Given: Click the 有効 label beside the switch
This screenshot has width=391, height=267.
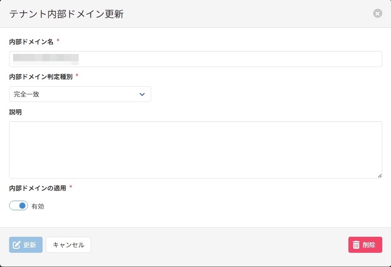Looking at the screenshot, I should click(x=37, y=206).
